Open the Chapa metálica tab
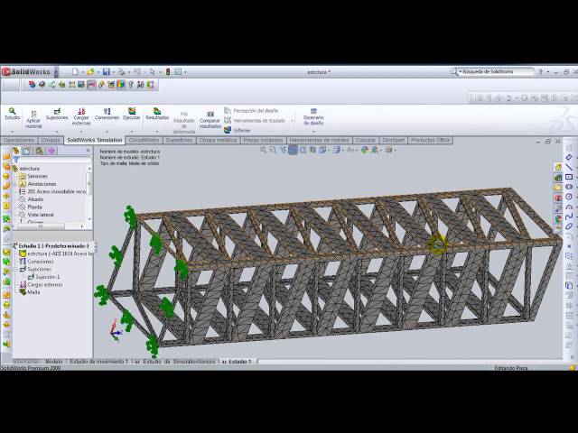 [218, 141]
